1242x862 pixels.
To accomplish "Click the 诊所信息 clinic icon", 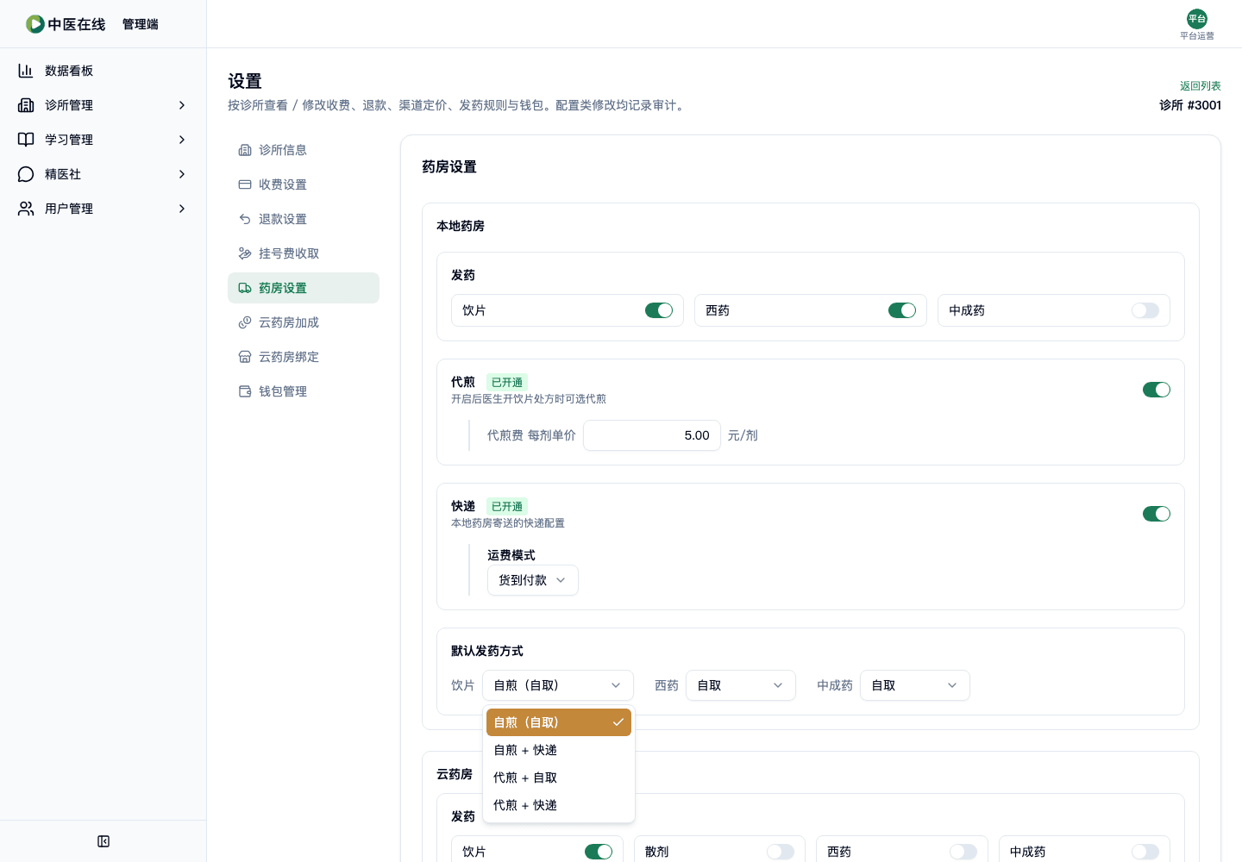I will pos(245,150).
